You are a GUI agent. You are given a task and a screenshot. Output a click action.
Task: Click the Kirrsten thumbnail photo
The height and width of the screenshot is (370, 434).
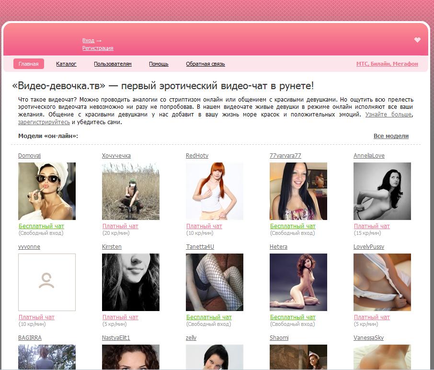(x=131, y=282)
